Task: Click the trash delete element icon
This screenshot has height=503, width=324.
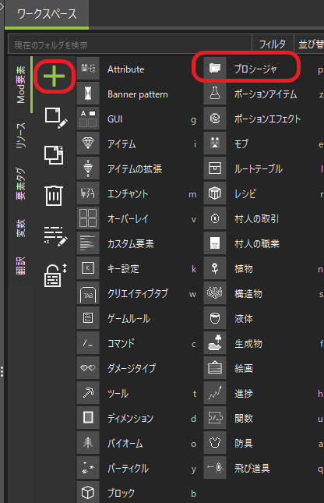Action: click(54, 196)
